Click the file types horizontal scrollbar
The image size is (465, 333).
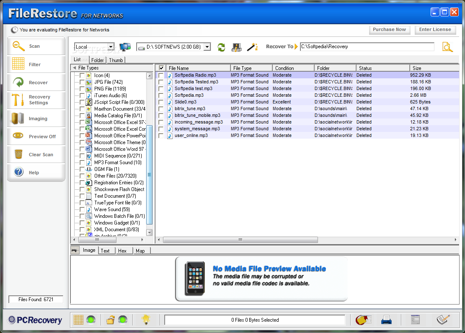click(97, 240)
